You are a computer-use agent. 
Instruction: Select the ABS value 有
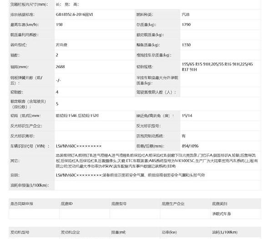[x=184, y=136]
